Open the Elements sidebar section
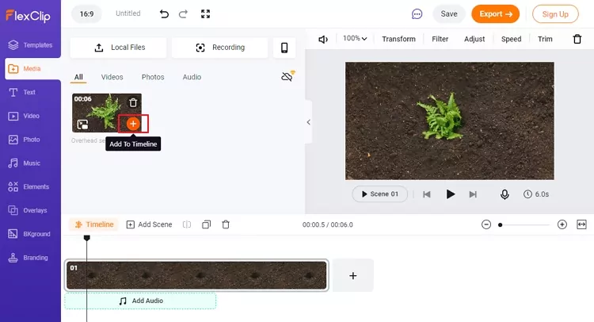This screenshot has height=322, width=594. pyautogui.click(x=30, y=186)
